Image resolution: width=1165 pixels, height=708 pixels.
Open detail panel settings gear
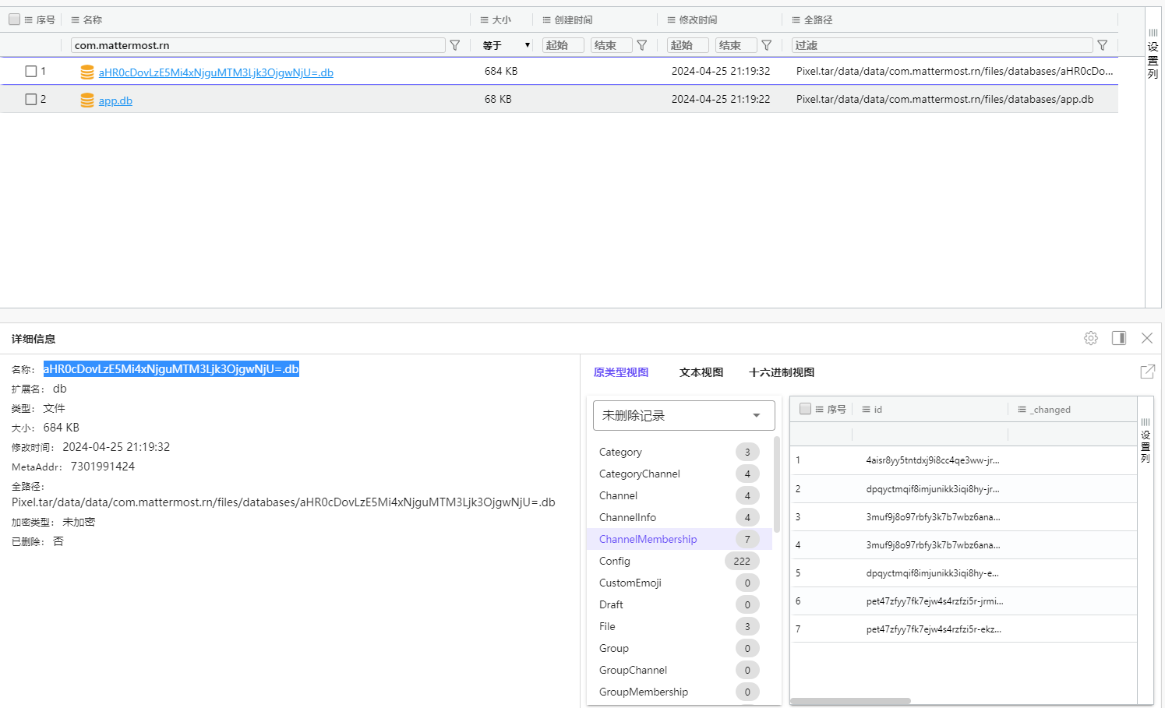pos(1091,338)
